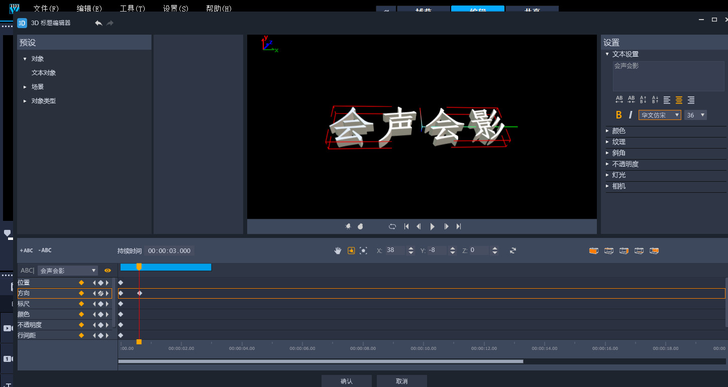Step forward one frame in the preview
Screen dimensions: 728x387
(446, 226)
